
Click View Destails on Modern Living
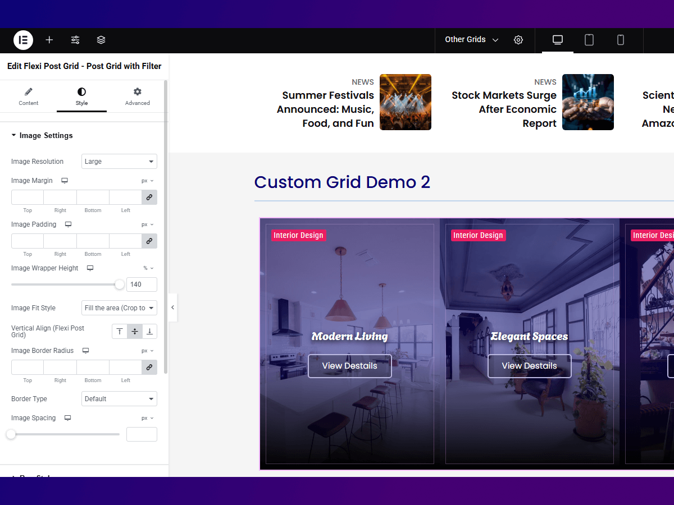coord(349,366)
